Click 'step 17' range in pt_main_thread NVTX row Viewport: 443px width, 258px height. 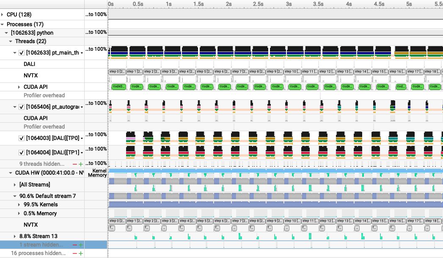coord(415,71)
